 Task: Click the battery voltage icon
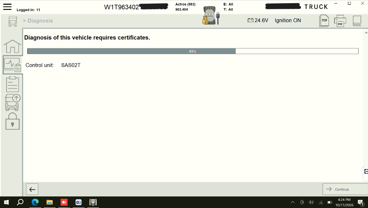click(250, 20)
